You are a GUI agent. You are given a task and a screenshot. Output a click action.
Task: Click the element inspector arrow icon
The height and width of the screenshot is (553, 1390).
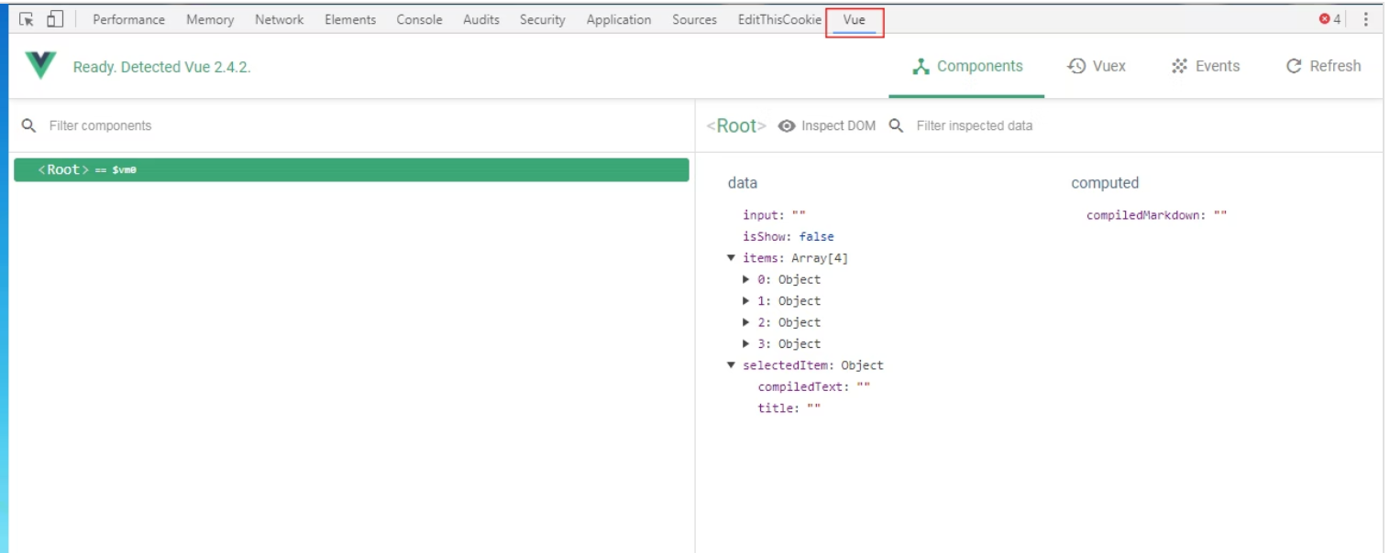click(27, 19)
